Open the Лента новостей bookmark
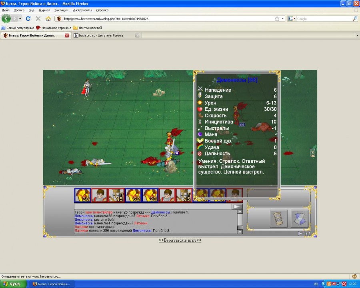Viewport: 360px width, 288px height. [x=88, y=28]
